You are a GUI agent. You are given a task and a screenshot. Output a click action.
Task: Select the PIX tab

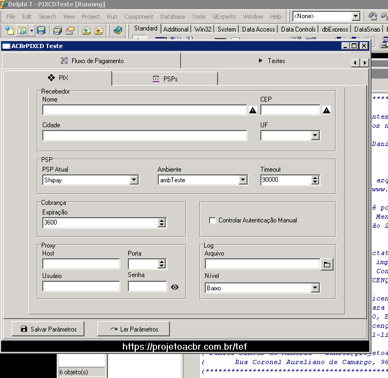(58, 78)
